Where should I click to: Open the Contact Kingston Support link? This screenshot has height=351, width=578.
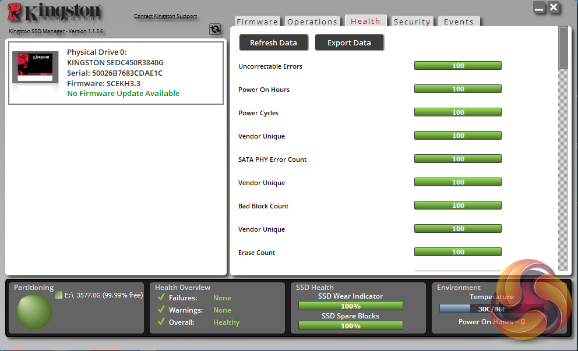click(x=165, y=16)
